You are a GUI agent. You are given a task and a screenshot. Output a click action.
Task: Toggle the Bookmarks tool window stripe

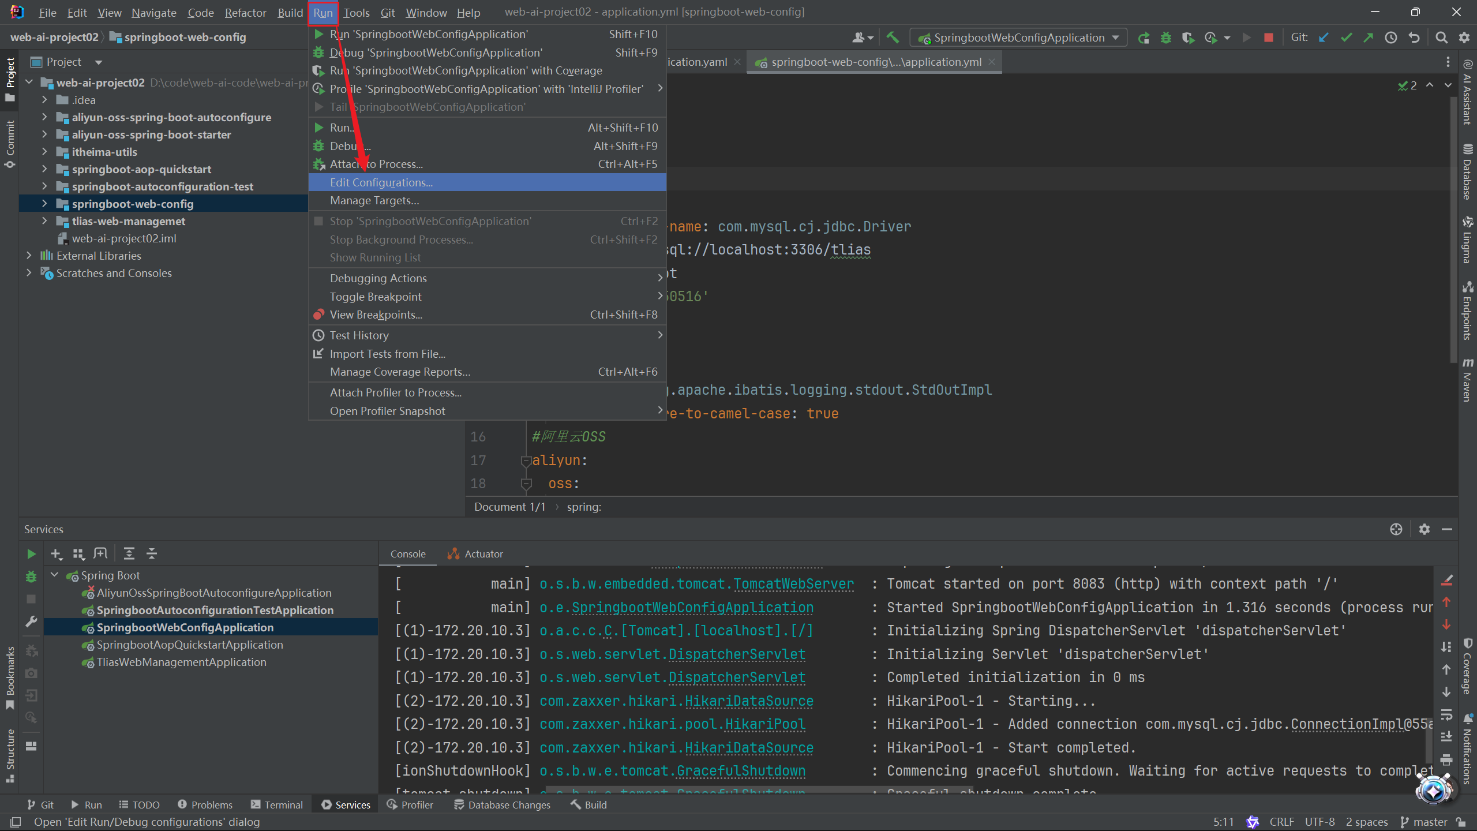pos(10,678)
